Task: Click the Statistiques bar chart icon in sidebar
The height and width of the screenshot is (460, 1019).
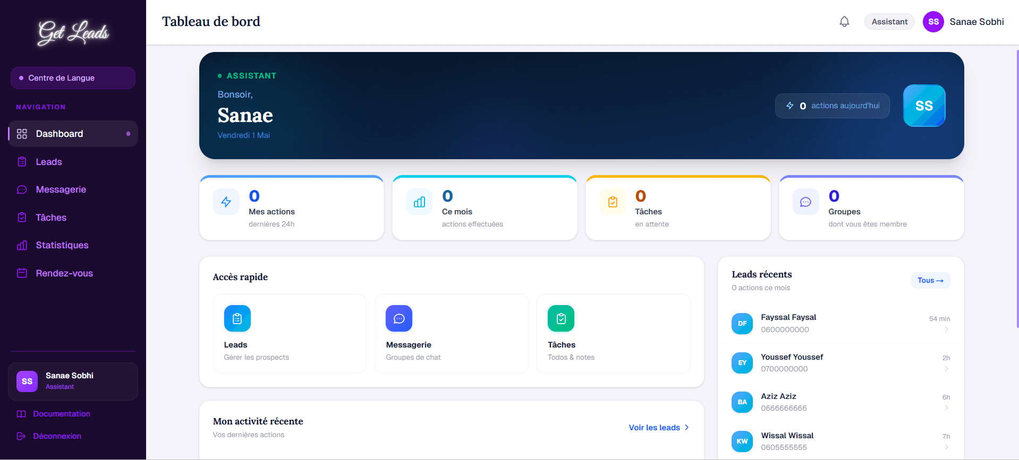Action: 22,245
